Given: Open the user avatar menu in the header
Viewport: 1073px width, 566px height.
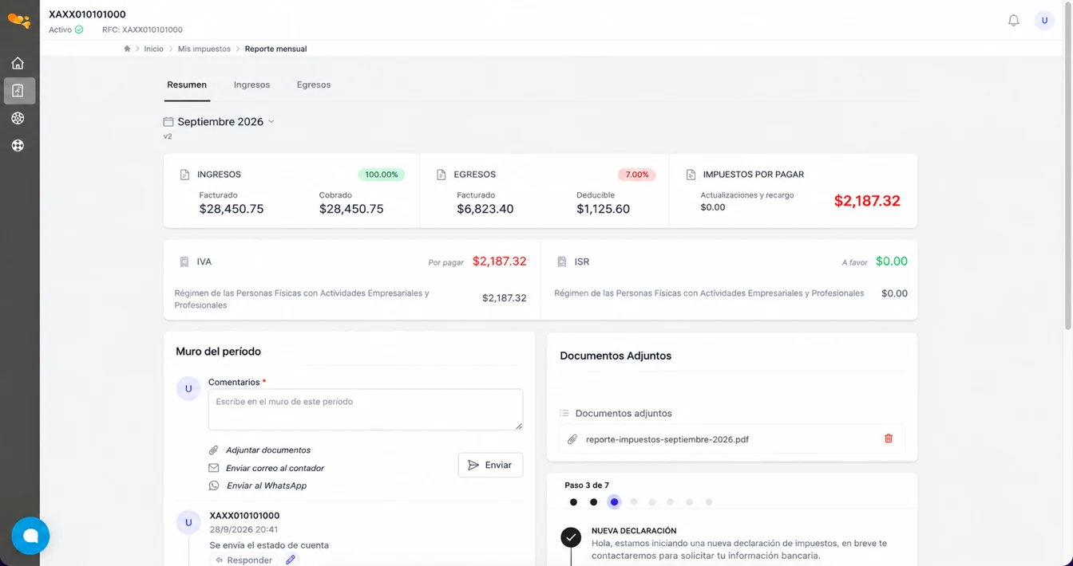Looking at the screenshot, I should click(x=1044, y=21).
